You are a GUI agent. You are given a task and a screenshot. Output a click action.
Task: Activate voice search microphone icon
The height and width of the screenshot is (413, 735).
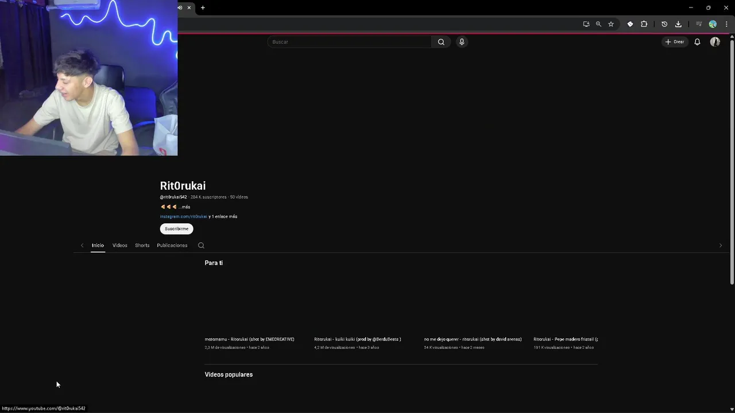462,42
